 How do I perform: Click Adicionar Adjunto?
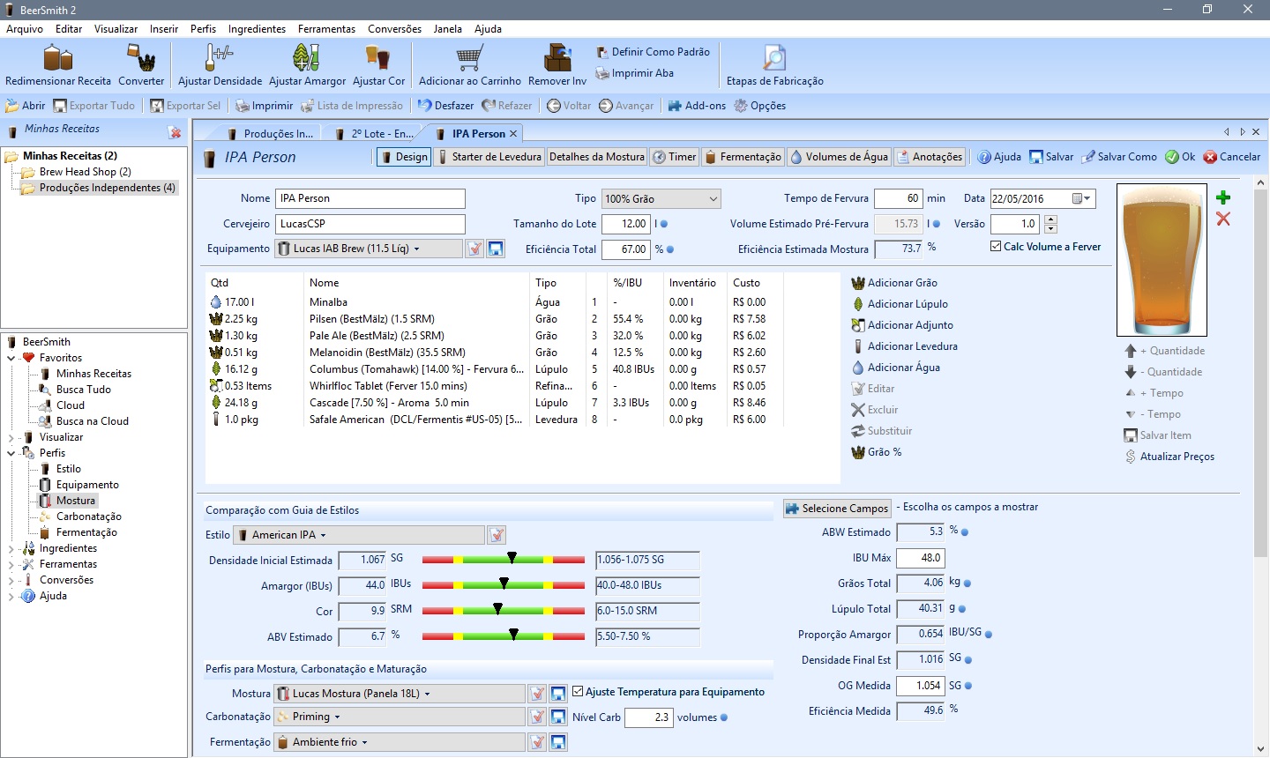pyautogui.click(x=902, y=325)
